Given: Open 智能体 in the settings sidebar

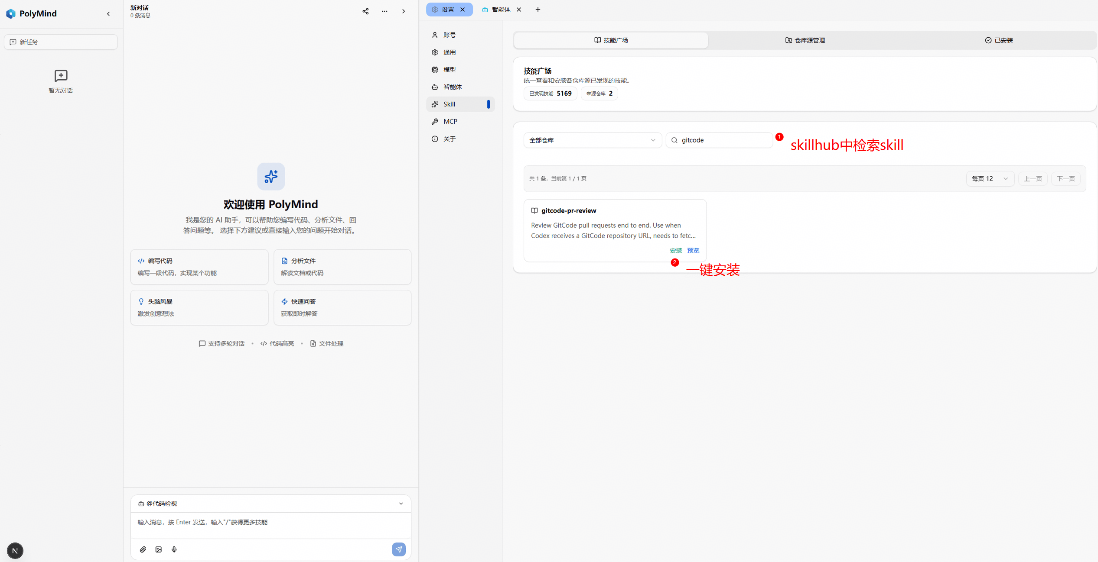Looking at the screenshot, I should (460, 87).
